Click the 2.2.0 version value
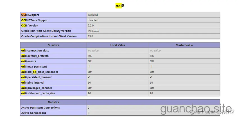239x119 pixels. click(x=91, y=26)
